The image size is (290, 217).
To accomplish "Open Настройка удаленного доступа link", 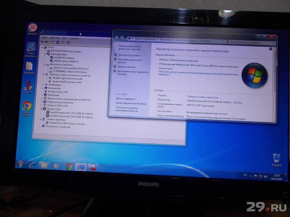I will [x=130, y=61].
